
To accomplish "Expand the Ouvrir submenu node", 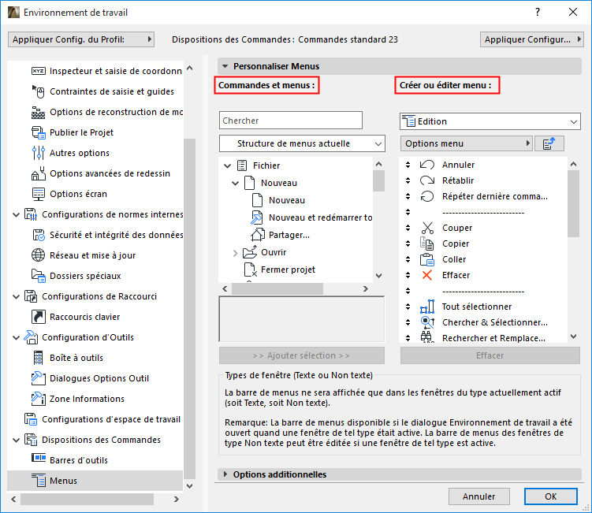I will pyautogui.click(x=235, y=252).
